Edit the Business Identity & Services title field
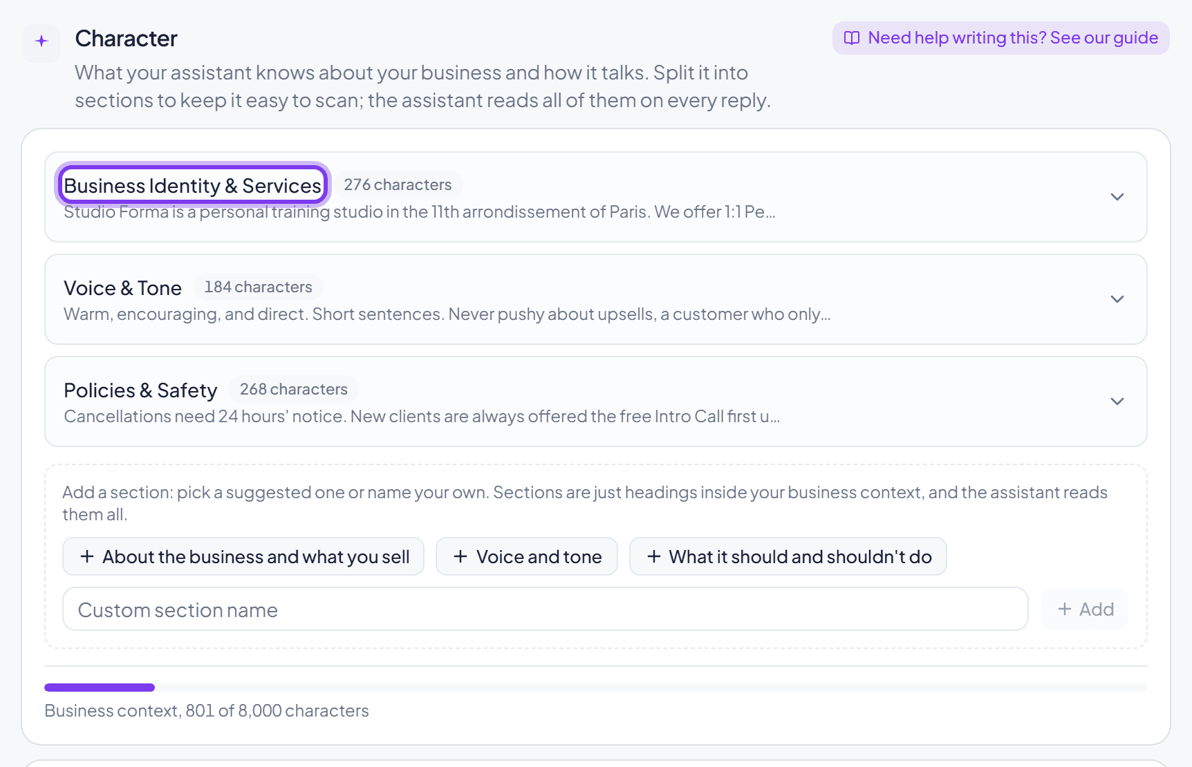The height and width of the screenshot is (767, 1192). 193,185
